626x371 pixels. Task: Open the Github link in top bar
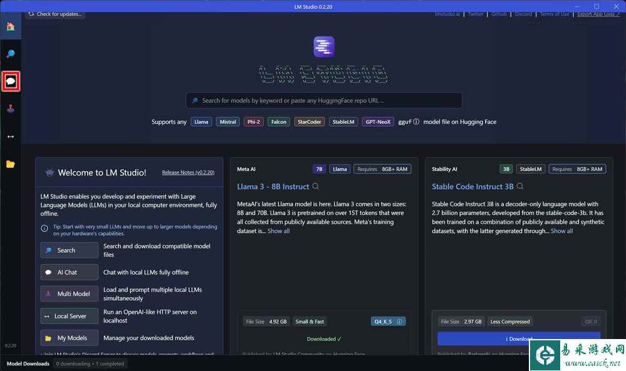499,14
